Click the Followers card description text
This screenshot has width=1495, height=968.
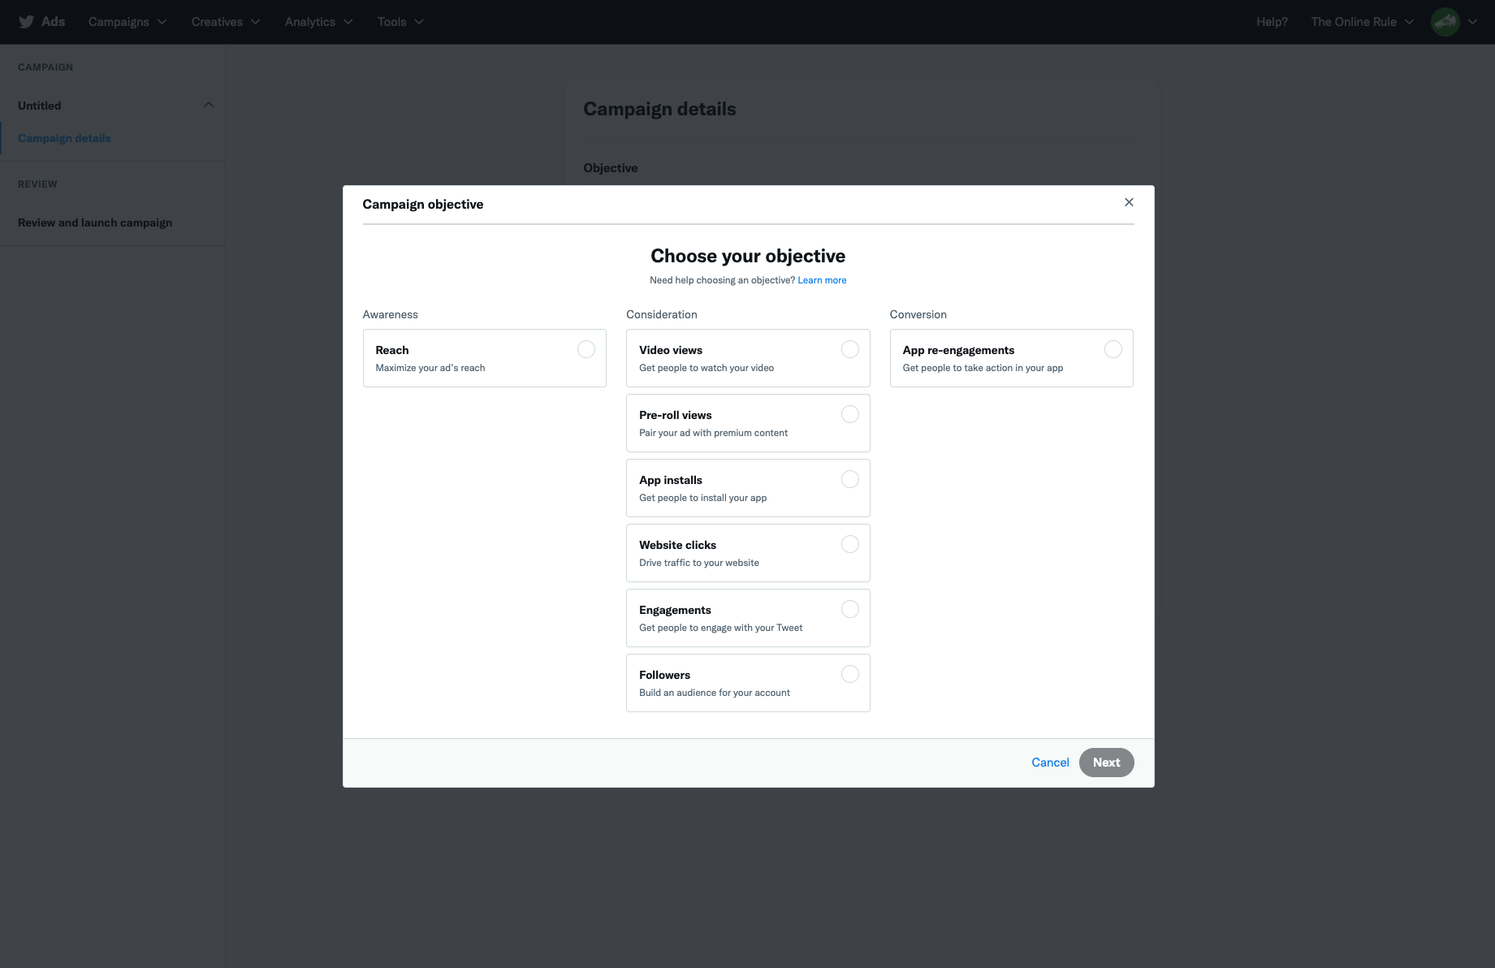click(715, 693)
